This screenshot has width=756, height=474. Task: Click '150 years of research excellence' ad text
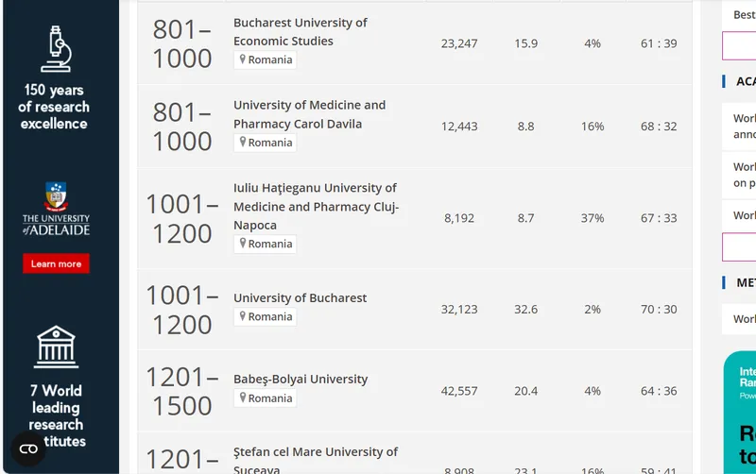tap(54, 107)
